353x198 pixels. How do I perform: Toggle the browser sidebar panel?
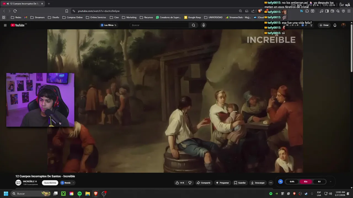tap(327, 11)
